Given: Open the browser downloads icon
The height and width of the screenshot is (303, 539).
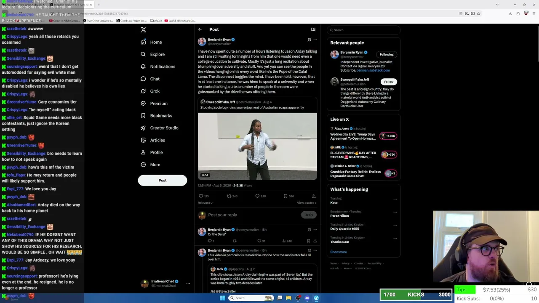Looking at the screenshot, I should (510, 13).
